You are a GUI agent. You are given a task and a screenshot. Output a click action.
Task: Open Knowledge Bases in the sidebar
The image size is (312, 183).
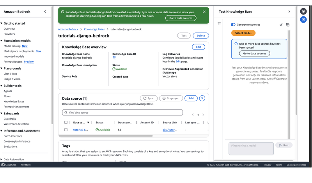(x=14, y=102)
